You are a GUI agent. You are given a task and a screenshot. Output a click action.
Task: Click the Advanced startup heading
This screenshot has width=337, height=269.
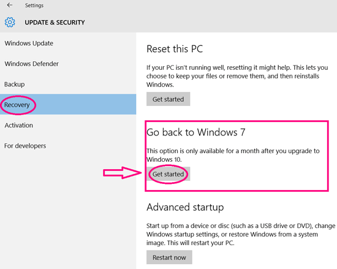pos(185,207)
